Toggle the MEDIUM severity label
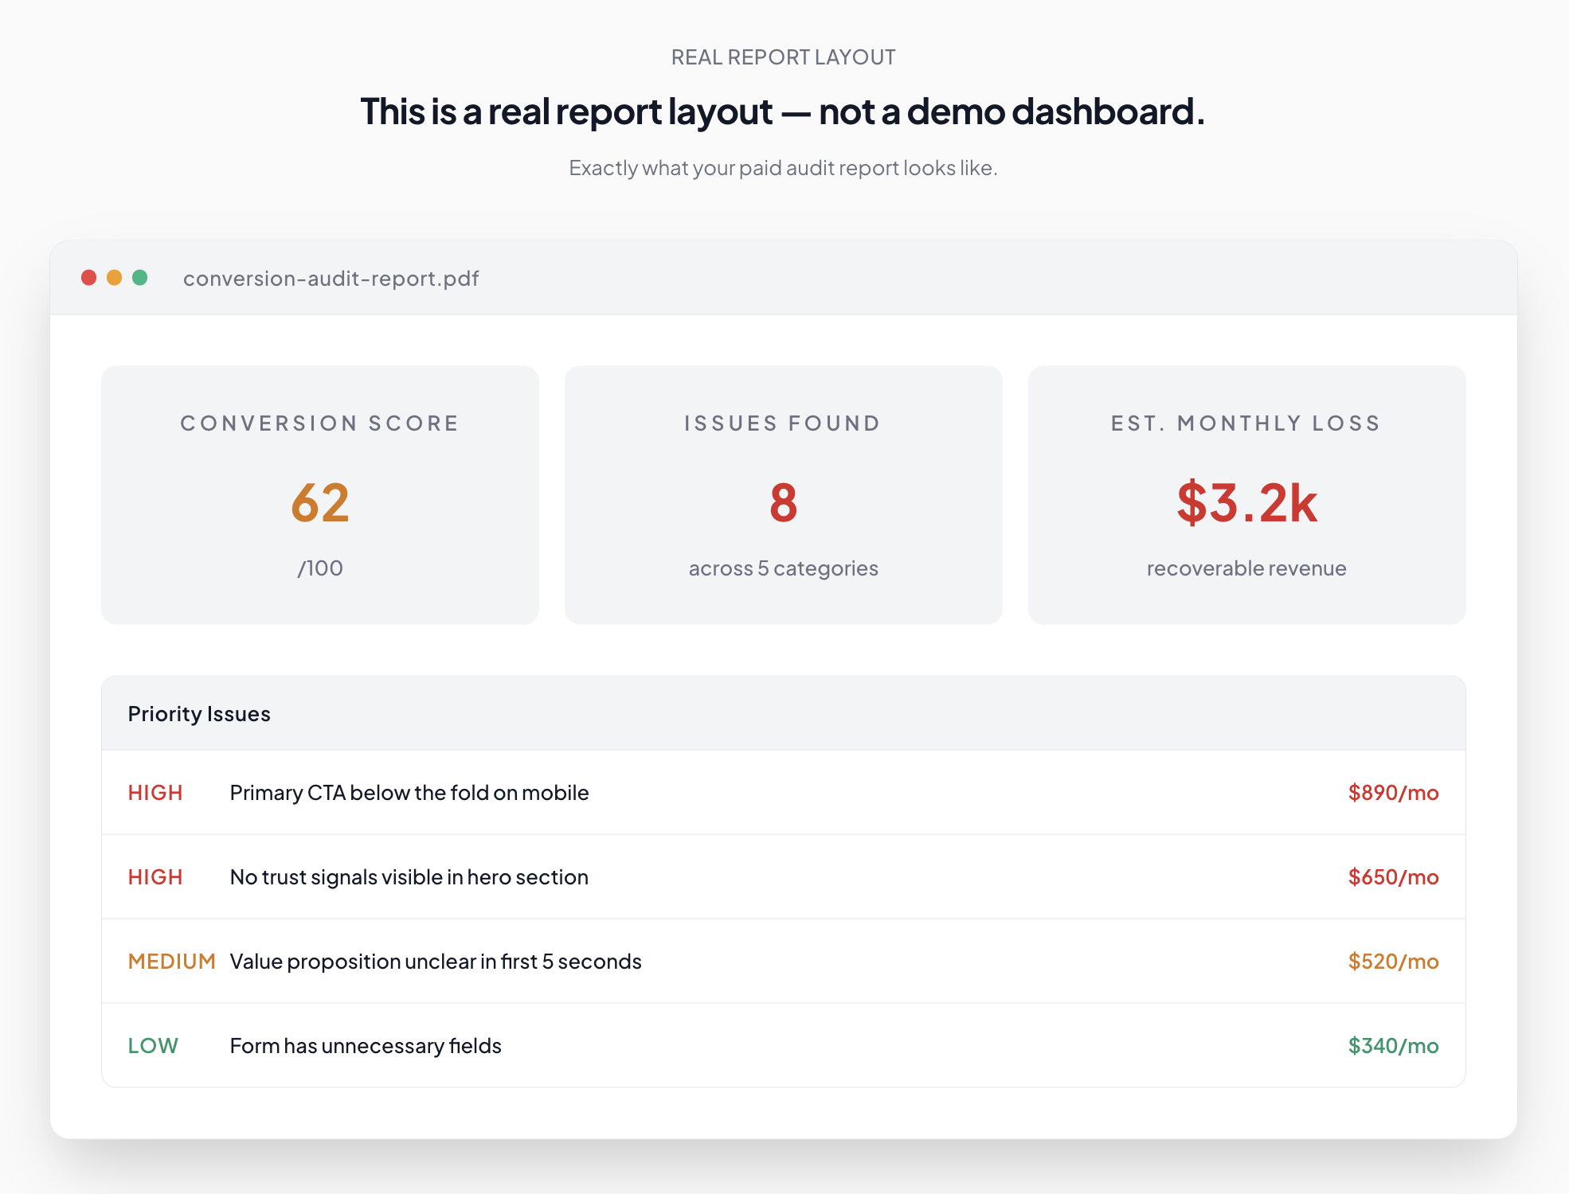The image size is (1569, 1194). pyautogui.click(x=172, y=962)
